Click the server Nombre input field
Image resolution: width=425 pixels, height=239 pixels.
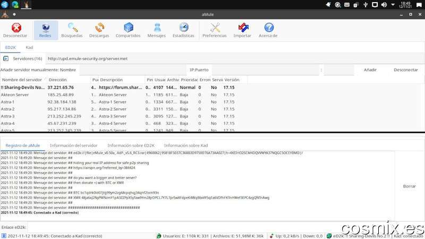pos(133,70)
